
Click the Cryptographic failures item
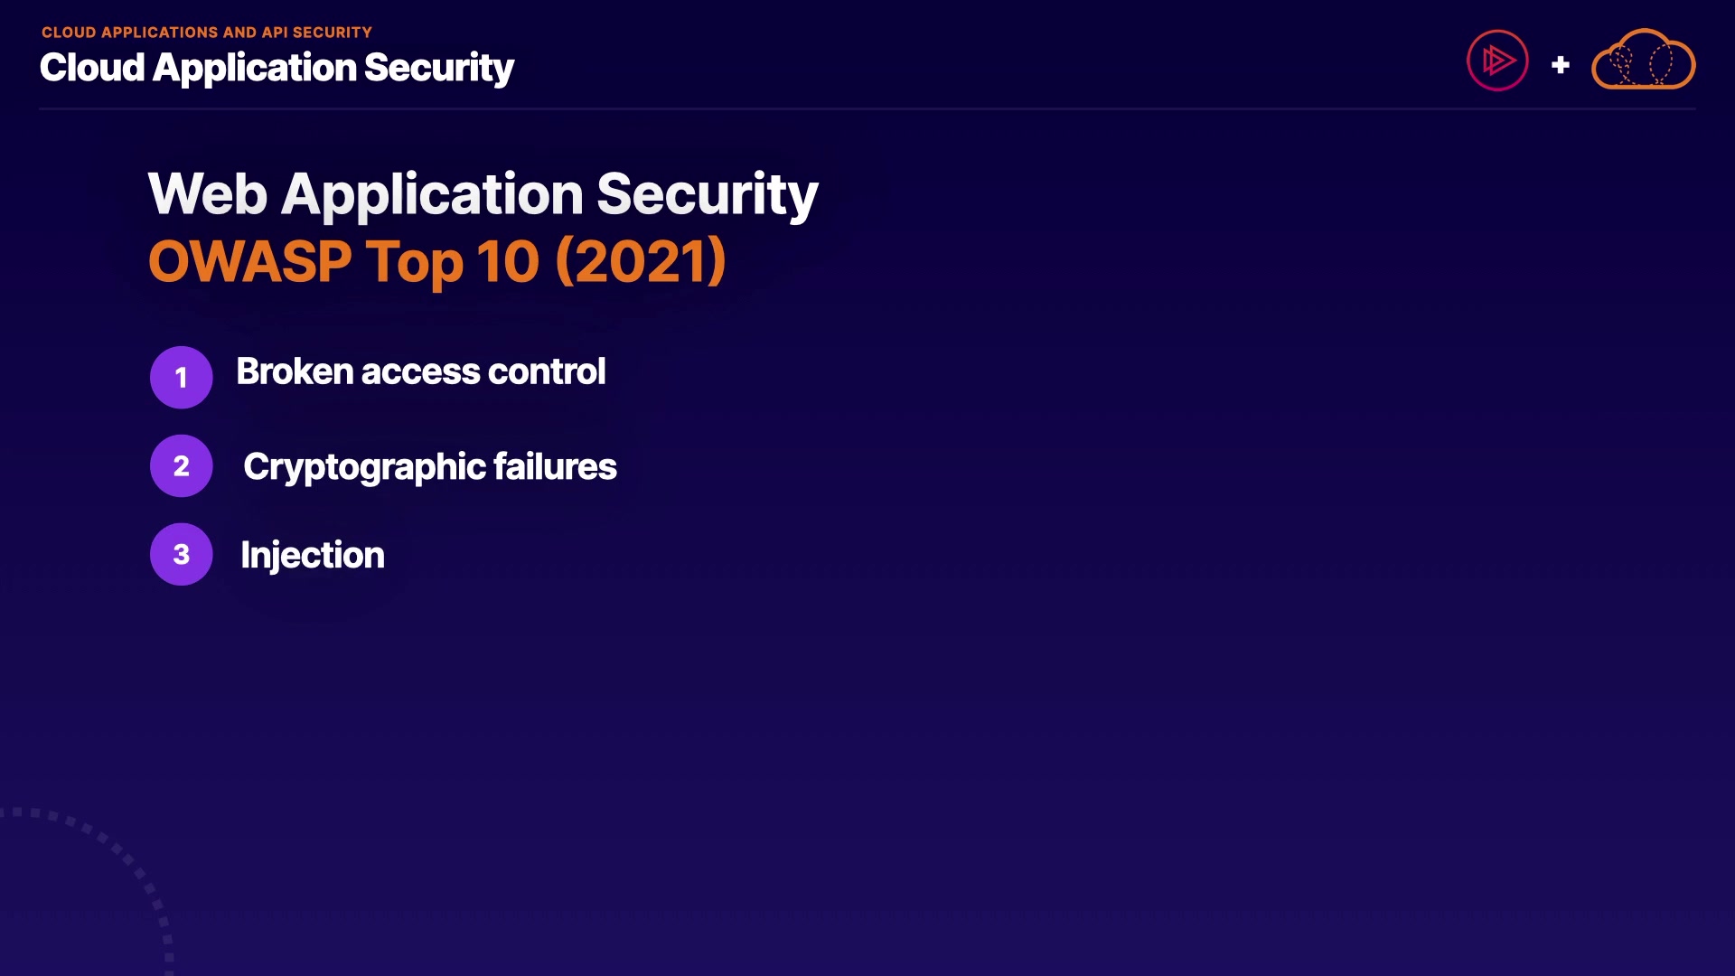coord(429,466)
